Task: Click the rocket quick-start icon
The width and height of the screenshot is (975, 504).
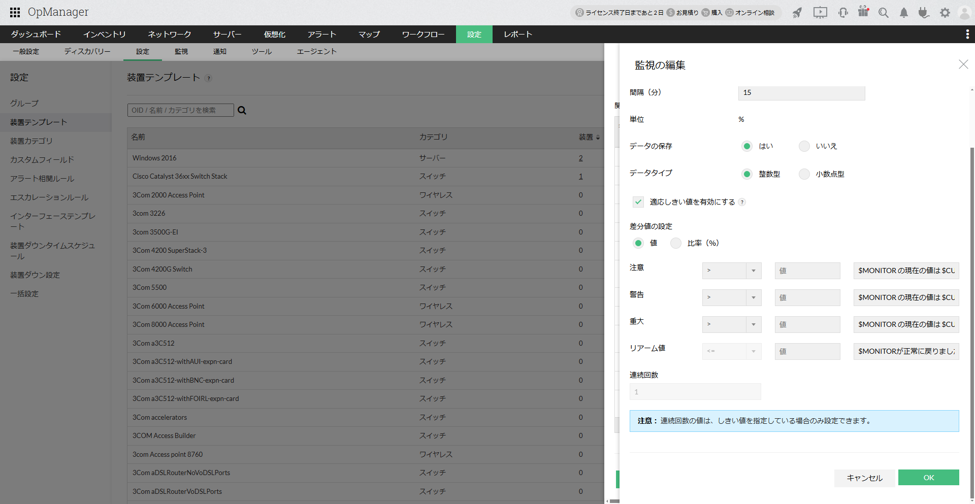Action: (x=797, y=13)
